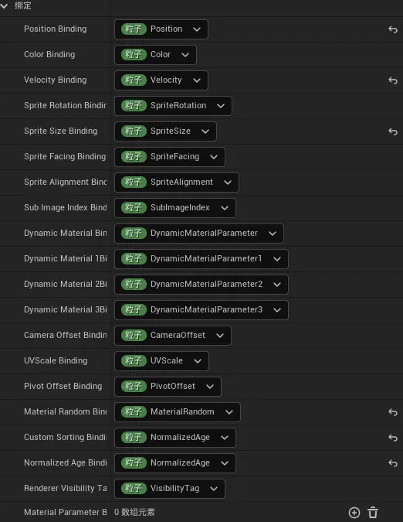Open DynamicMaterialParameter3 binding dropdown
This screenshot has height=522, width=403.
[201, 310]
